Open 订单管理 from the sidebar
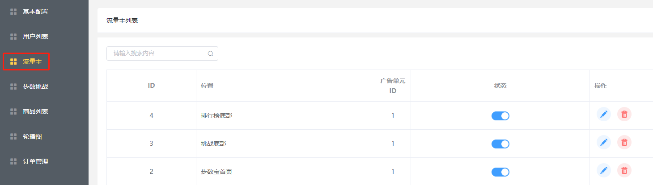The width and height of the screenshot is (653, 185). pyautogui.click(x=35, y=161)
